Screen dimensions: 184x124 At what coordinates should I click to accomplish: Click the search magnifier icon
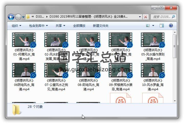(x=174, y=17)
